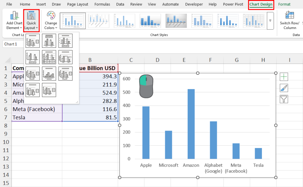Select cell with value 394.3
303x187 pixels.
tap(90, 77)
